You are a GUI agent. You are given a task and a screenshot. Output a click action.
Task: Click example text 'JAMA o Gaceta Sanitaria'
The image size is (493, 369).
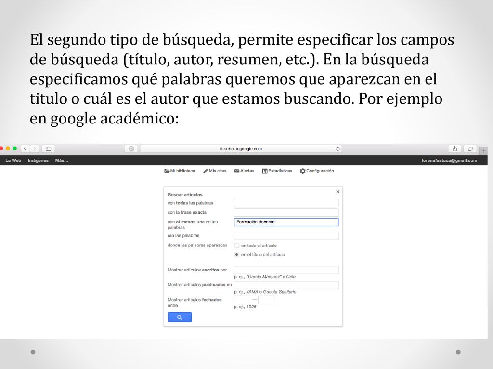pyautogui.click(x=271, y=292)
